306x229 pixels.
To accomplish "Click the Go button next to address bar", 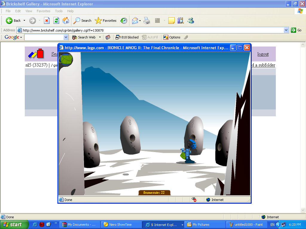I will pos(296,30).
